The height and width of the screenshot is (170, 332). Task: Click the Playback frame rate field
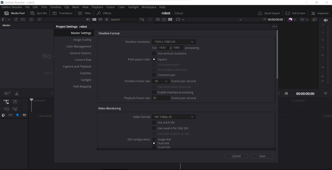161,98
